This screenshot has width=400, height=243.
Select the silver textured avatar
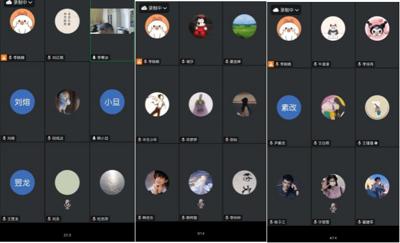click(112, 183)
